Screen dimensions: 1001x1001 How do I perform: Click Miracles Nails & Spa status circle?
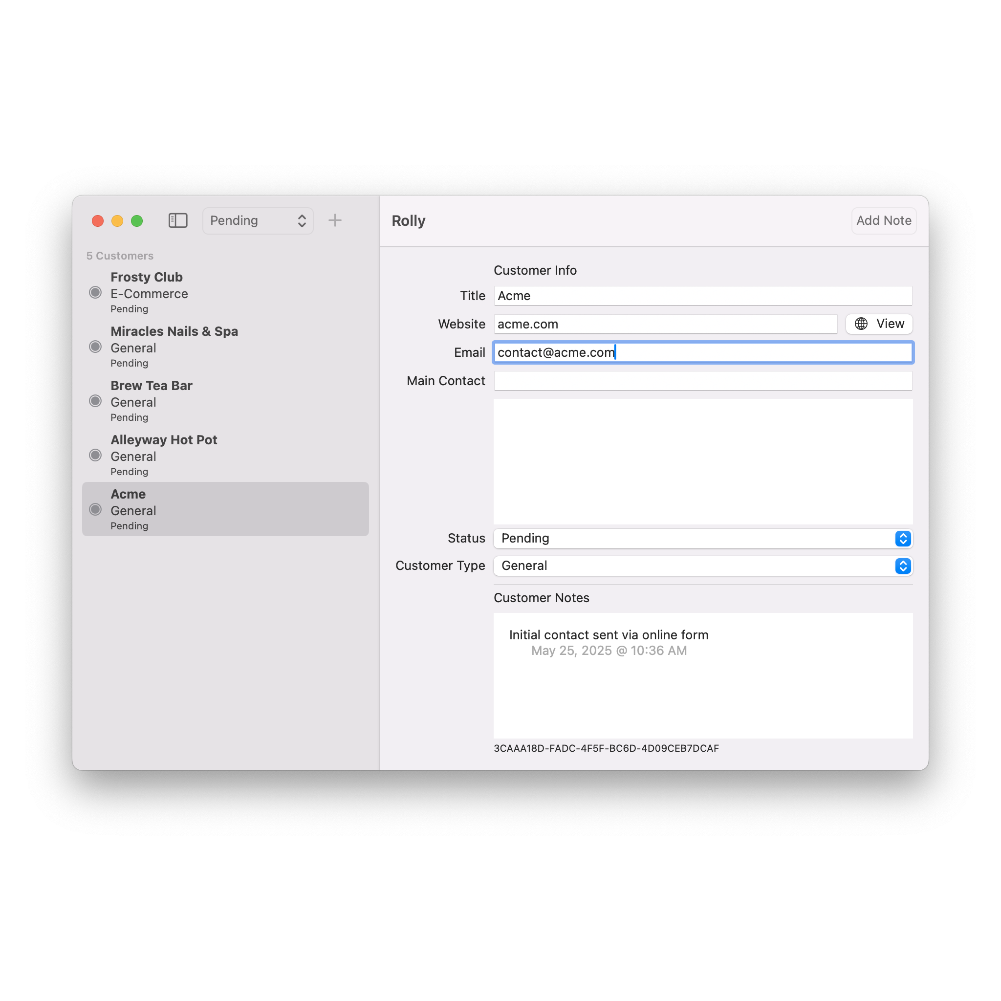click(95, 347)
